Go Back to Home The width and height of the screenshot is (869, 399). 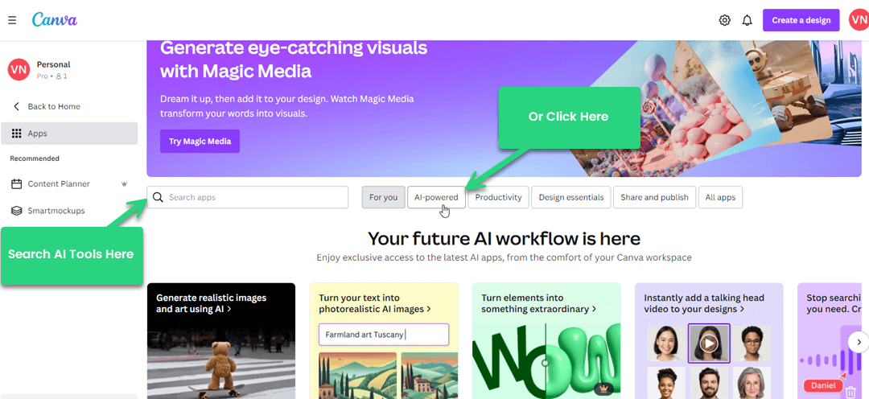54,106
